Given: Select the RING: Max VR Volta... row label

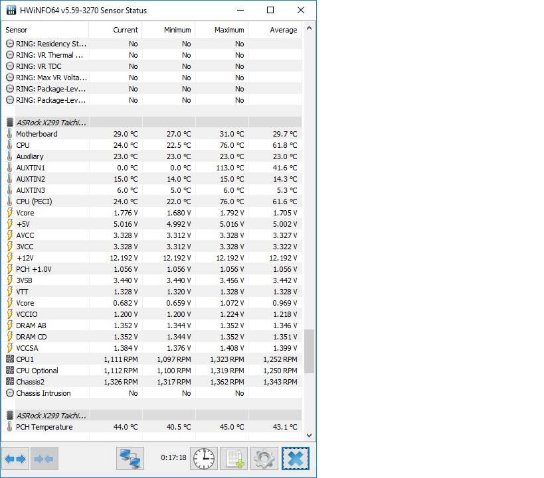Looking at the screenshot, I should tap(51, 78).
